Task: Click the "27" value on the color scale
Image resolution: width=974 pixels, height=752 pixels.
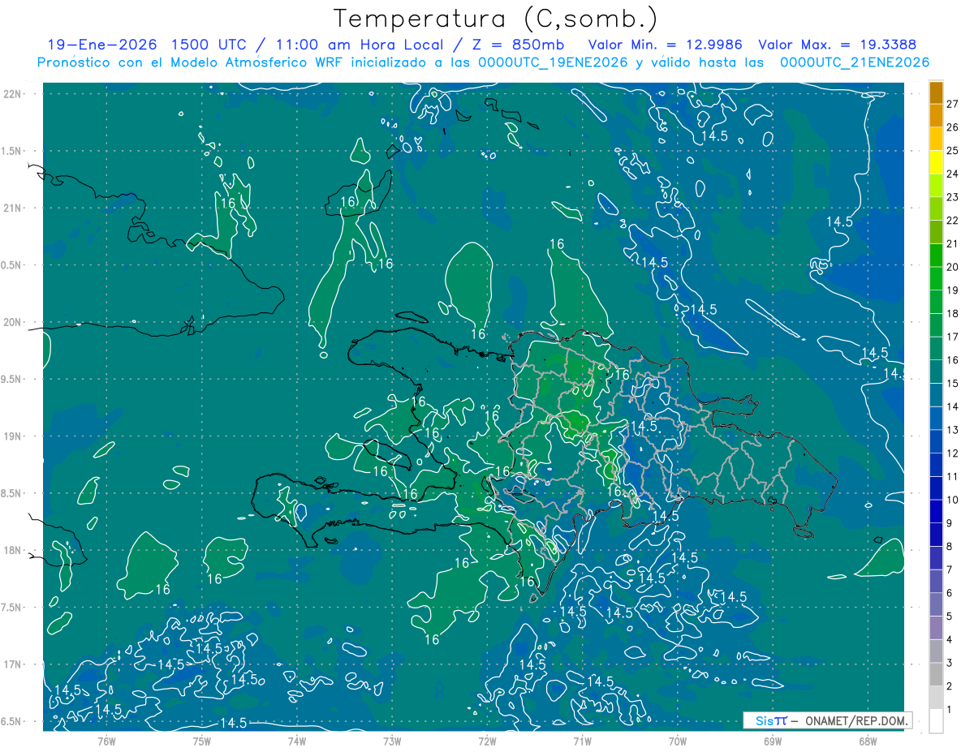Action: 953,104
